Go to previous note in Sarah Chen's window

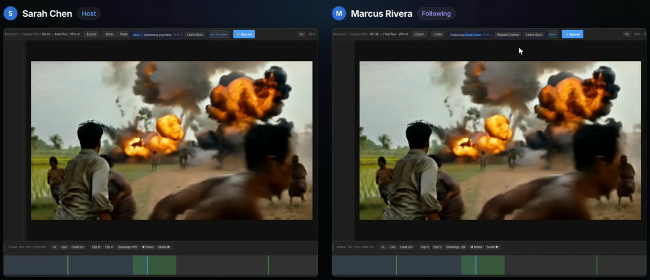147,247
